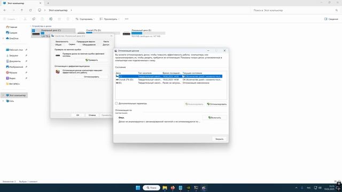Expand the OneDrive tree node
The image size is (342, 192).
(3, 38)
